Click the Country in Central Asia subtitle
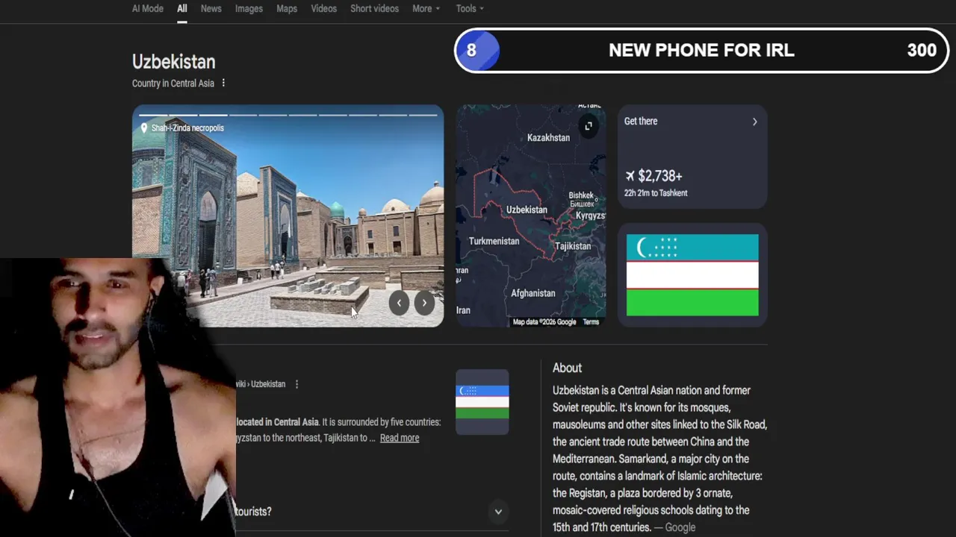This screenshot has width=956, height=537. (x=173, y=84)
